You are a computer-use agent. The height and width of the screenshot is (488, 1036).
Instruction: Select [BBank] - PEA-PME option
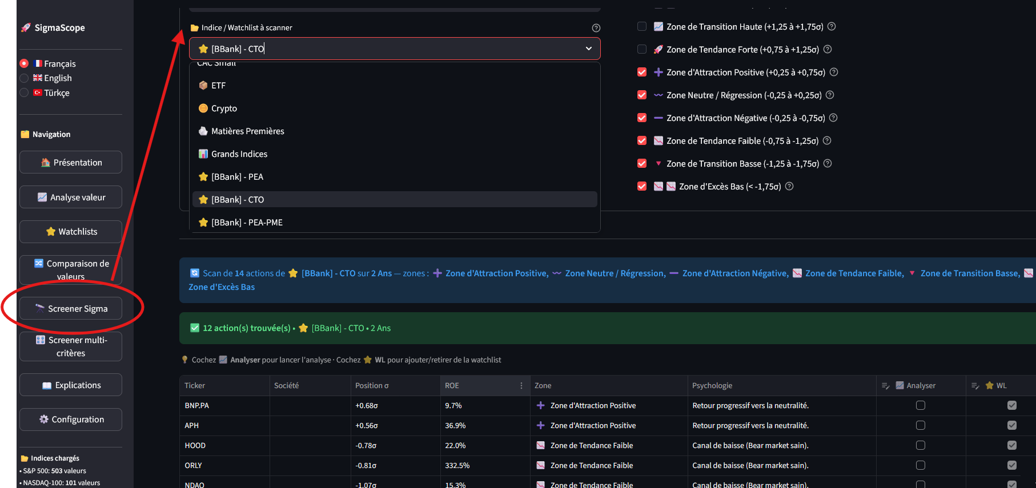coord(247,223)
